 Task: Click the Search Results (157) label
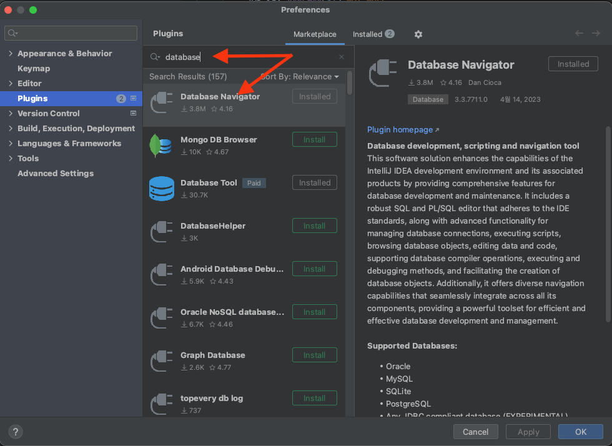point(188,77)
